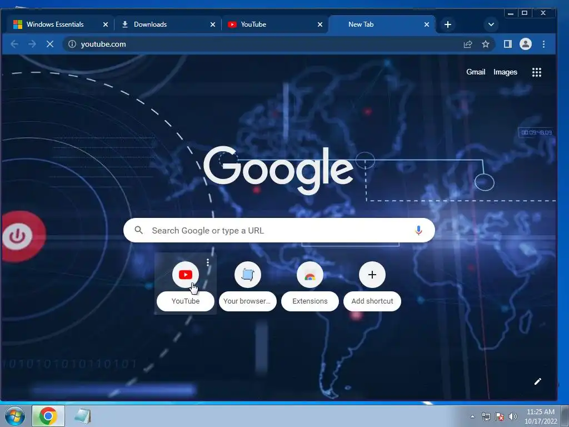Screen dimensions: 569x427
Task: Open the Images link
Action: (x=505, y=72)
